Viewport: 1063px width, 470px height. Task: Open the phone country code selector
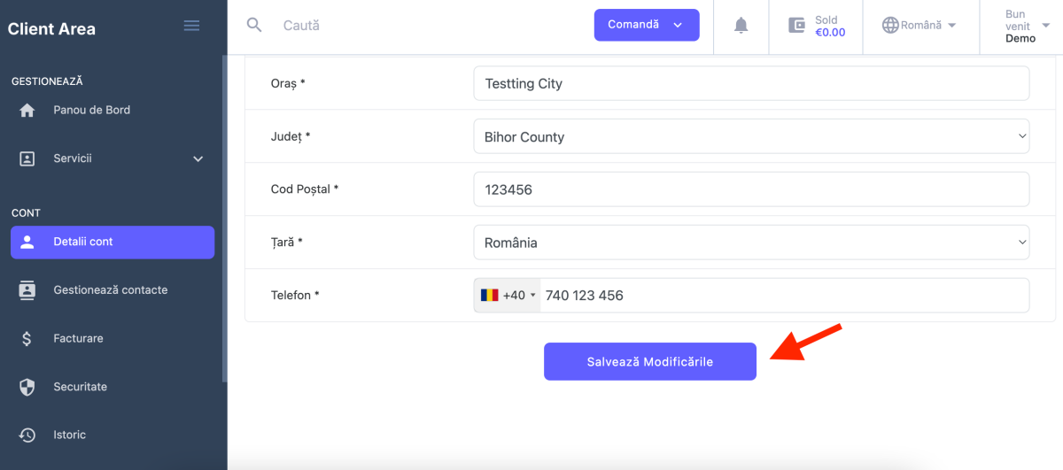coord(508,296)
